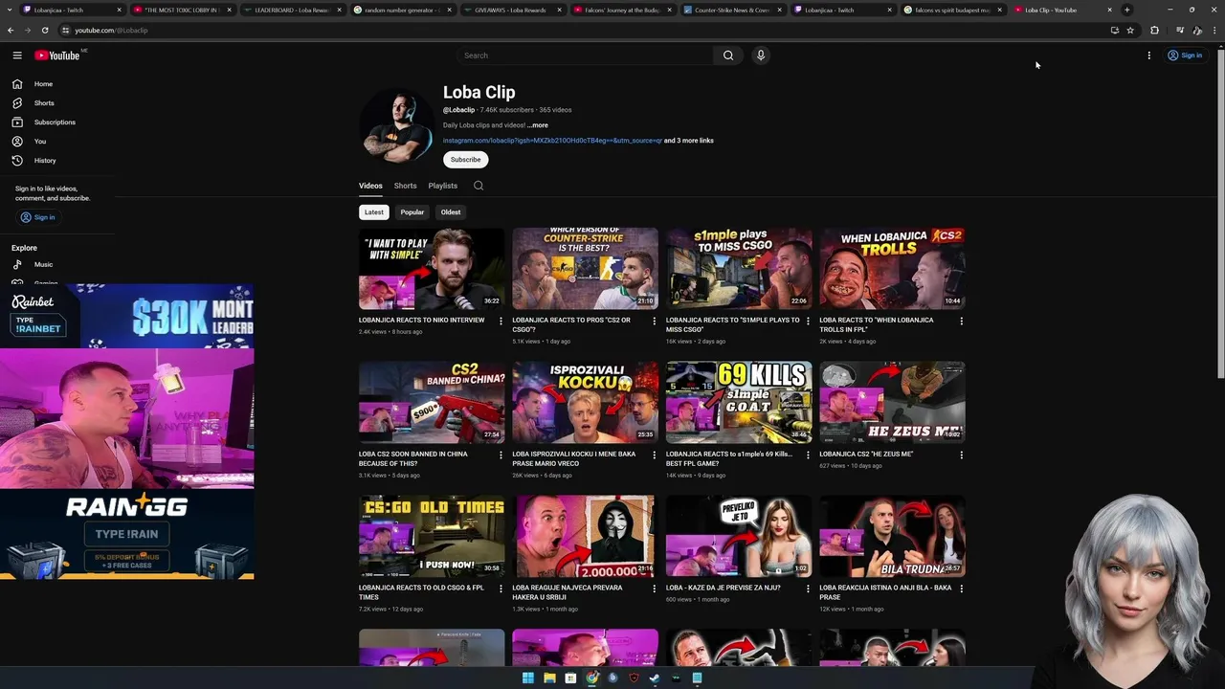Image resolution: width=1225 pixels, height=689 pixels.
Task: Open the browser extensions puzzle icon
Action: coord(1154,30)
